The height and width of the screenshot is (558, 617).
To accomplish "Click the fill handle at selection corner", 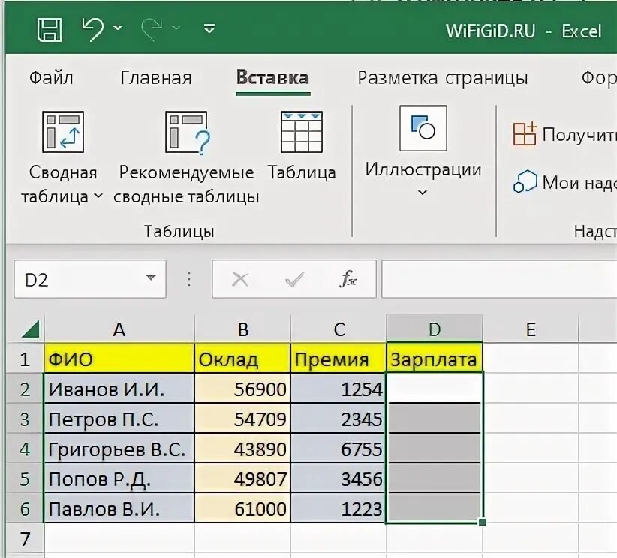I will pos(483,523).
